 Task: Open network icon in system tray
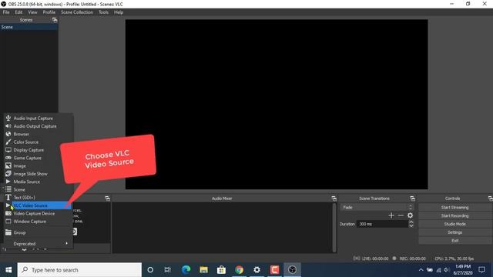coord(438,270)
